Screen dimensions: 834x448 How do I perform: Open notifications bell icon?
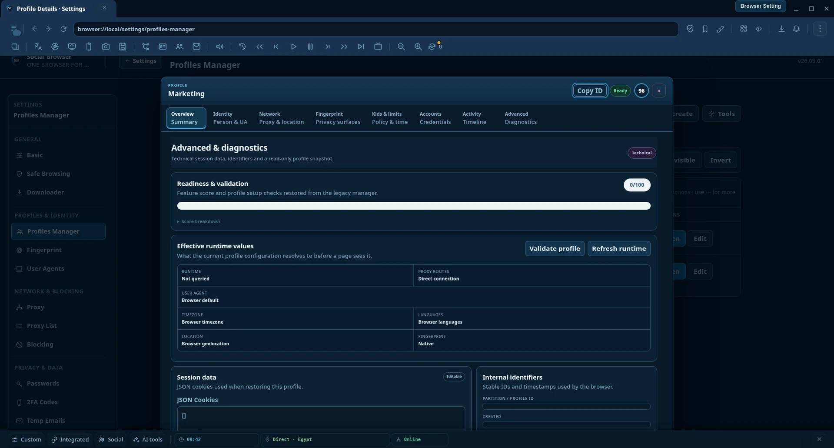click(x=796, y=29)
